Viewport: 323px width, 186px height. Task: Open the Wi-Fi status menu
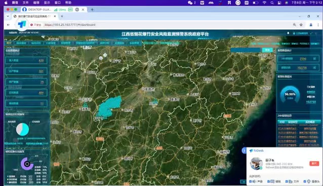pyautogui.click(x=264, y=3)
